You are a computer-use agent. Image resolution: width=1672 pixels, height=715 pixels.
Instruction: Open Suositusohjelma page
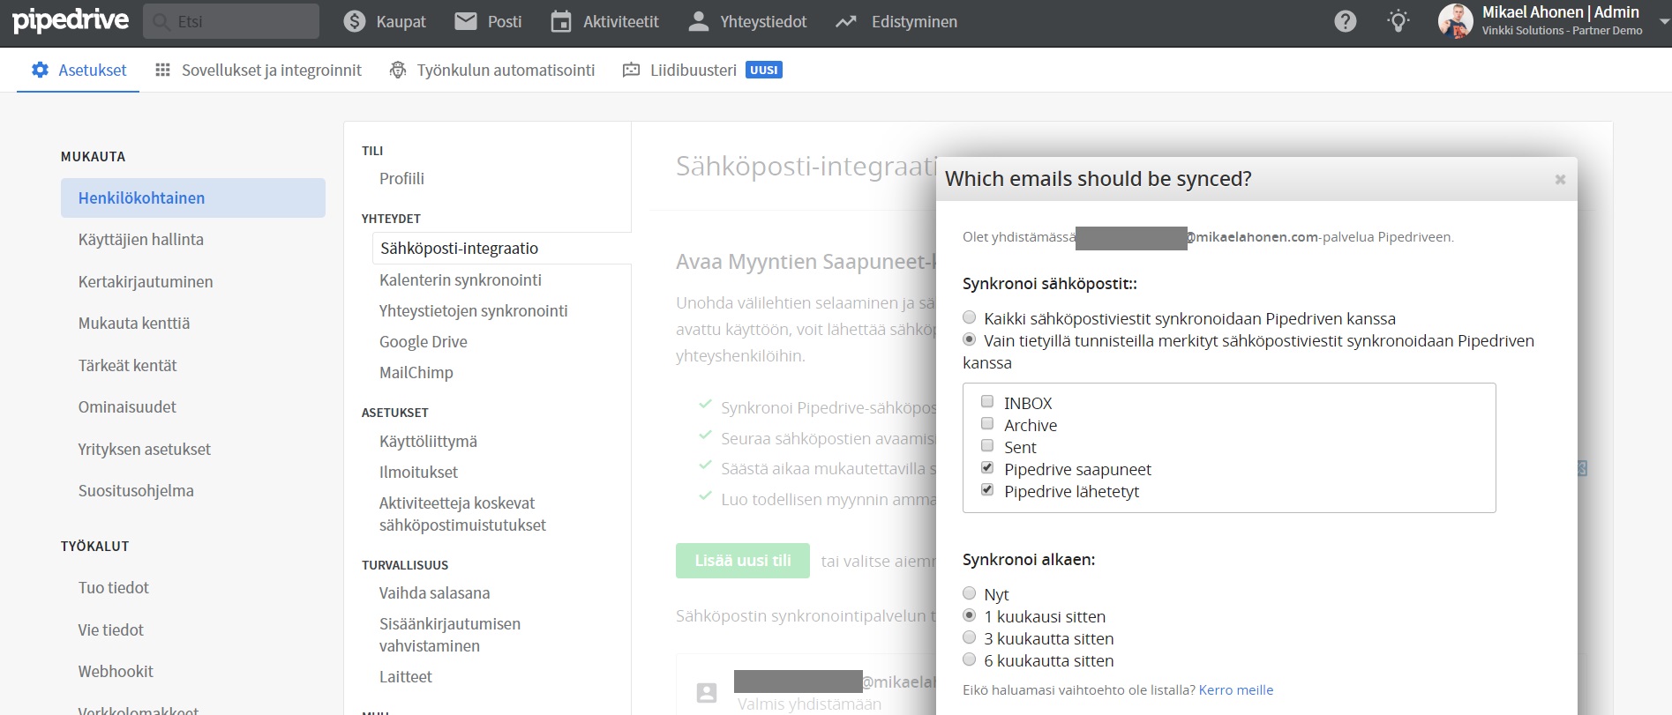pos(136,491)
